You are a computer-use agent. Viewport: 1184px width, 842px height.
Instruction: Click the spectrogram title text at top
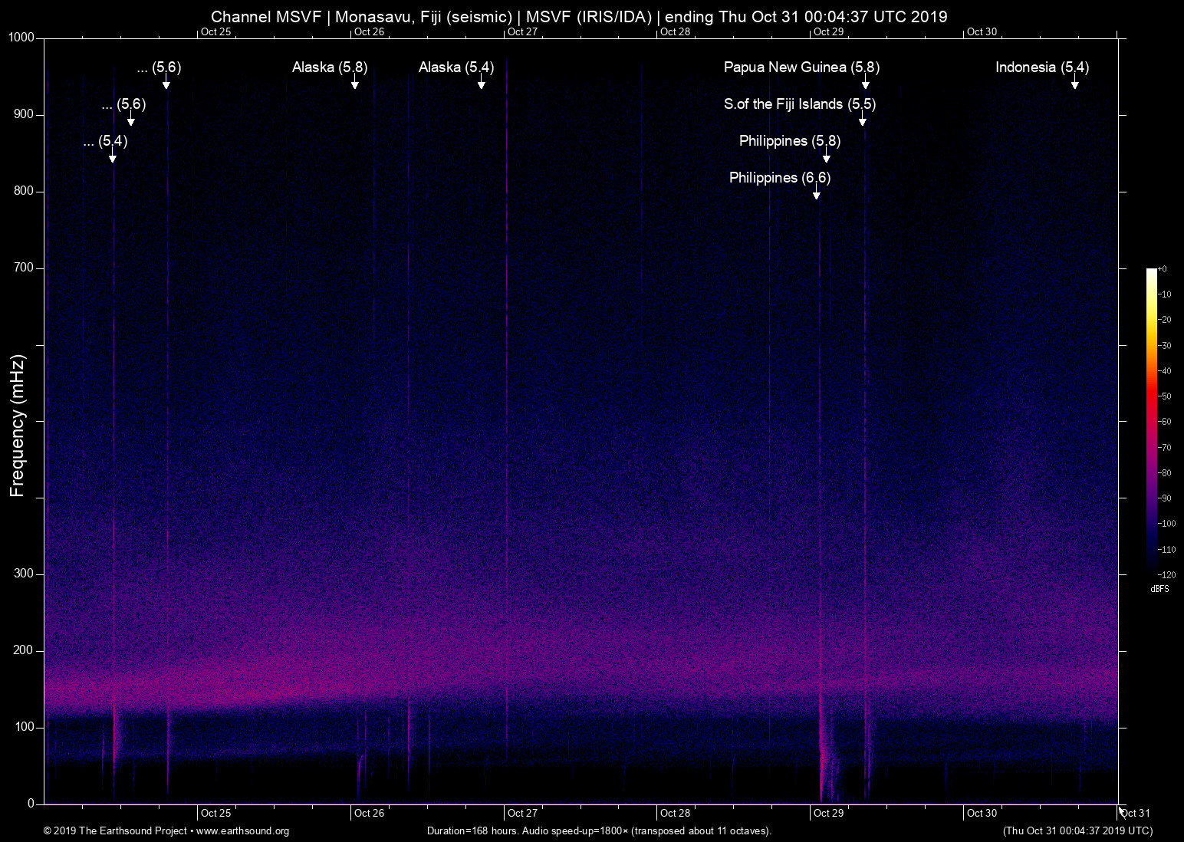coord(579,16)
